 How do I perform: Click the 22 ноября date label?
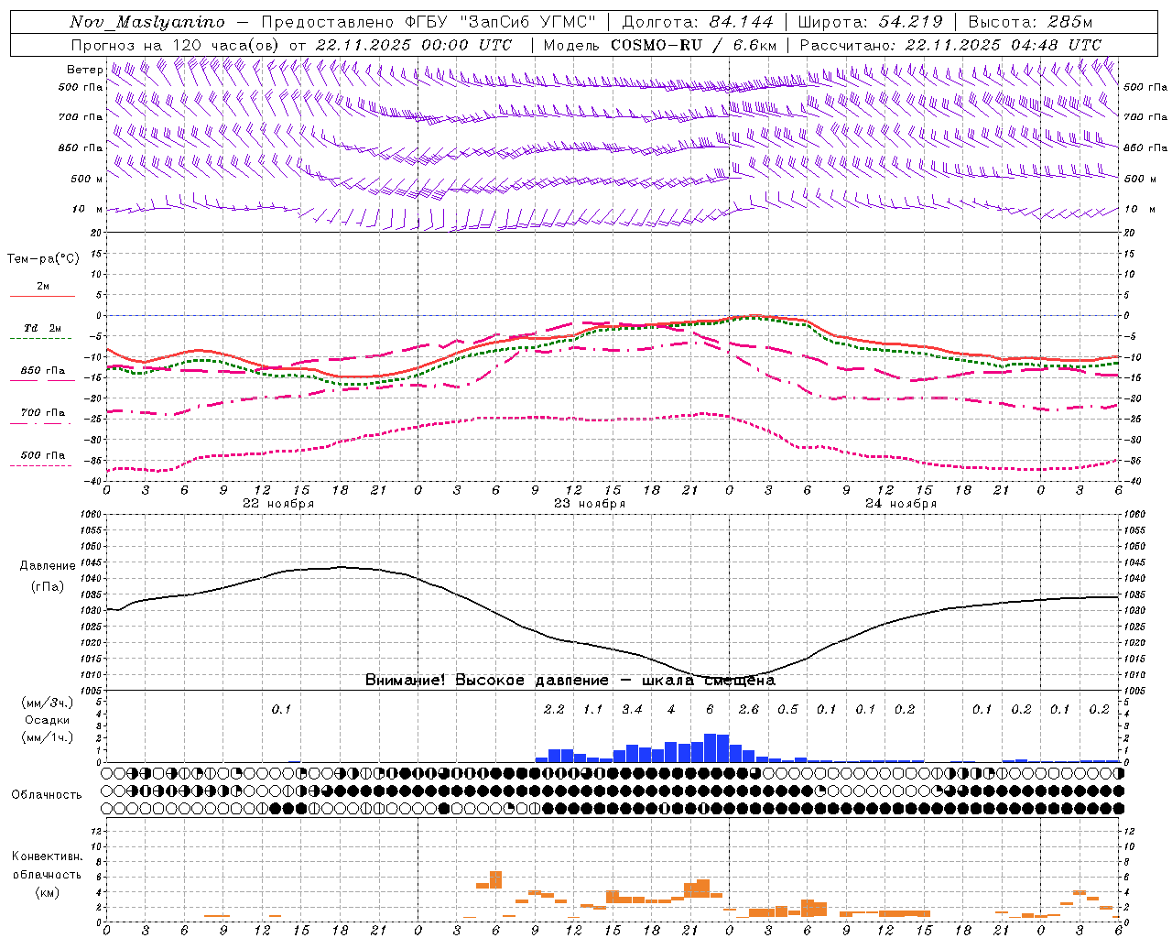point(278,504)
